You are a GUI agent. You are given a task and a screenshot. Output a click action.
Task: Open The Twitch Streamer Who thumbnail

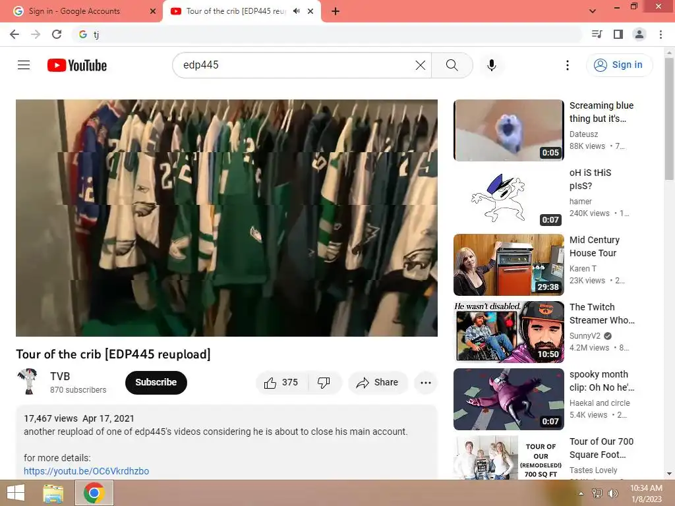click(508, 332)
